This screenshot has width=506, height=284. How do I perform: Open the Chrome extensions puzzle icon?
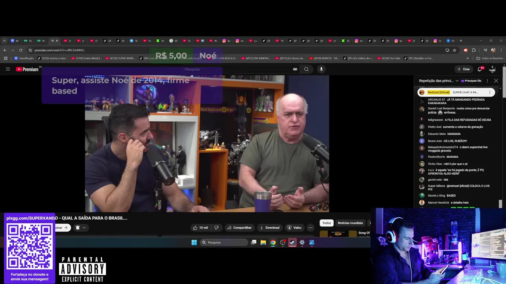474,50
